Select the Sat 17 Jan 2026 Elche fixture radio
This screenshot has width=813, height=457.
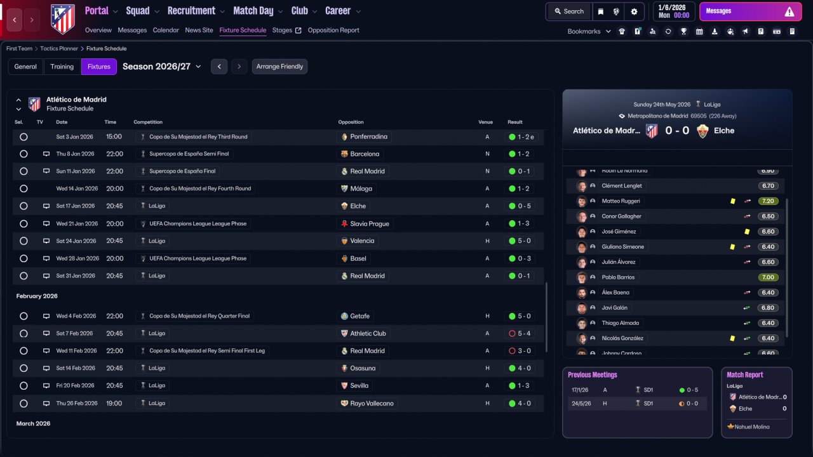(x=24, y=206)
